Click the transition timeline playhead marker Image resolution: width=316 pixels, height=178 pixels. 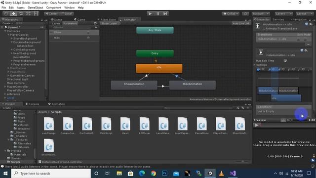258,69
